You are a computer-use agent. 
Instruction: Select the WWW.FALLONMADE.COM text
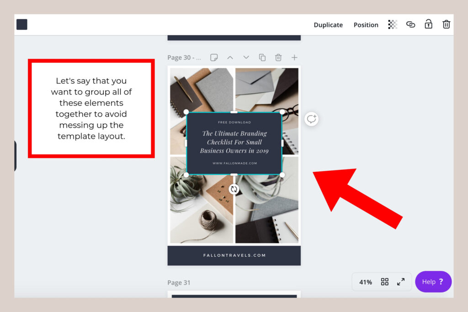coord(234,163)
